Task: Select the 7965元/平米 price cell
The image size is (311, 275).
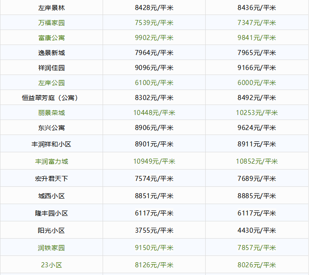Action: coord(257,53)
